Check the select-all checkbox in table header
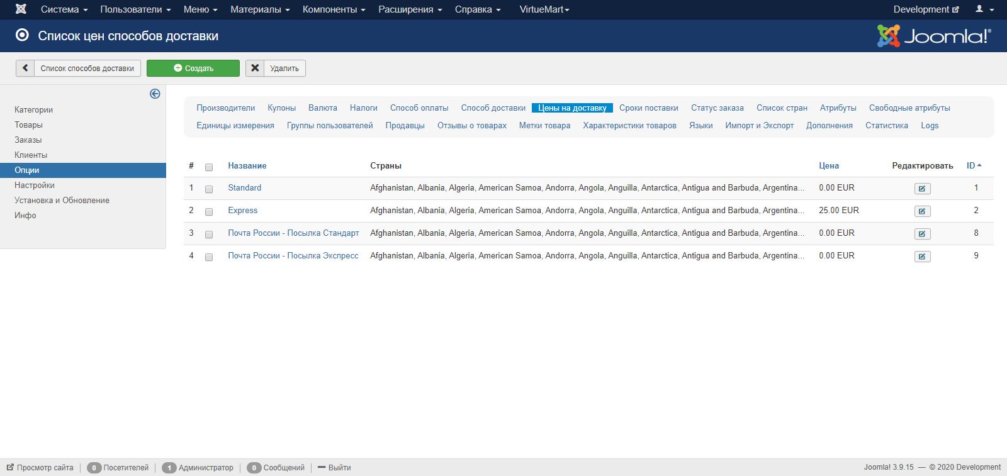The width and height of the screenshot is (1007, 476). (x=209, y=167)
